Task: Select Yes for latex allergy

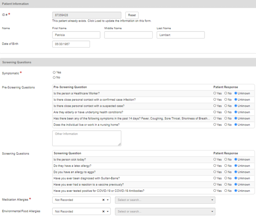Action: click(x=215, y=166)
